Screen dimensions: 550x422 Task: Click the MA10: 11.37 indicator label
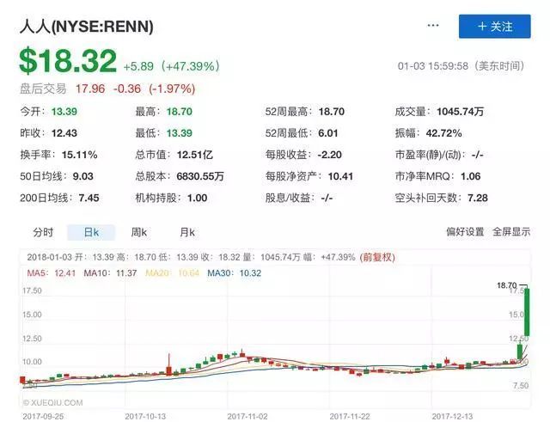[110, 273]
